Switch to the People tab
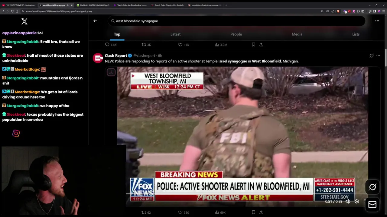Screen dimensions: 387x217 point(236,34)
